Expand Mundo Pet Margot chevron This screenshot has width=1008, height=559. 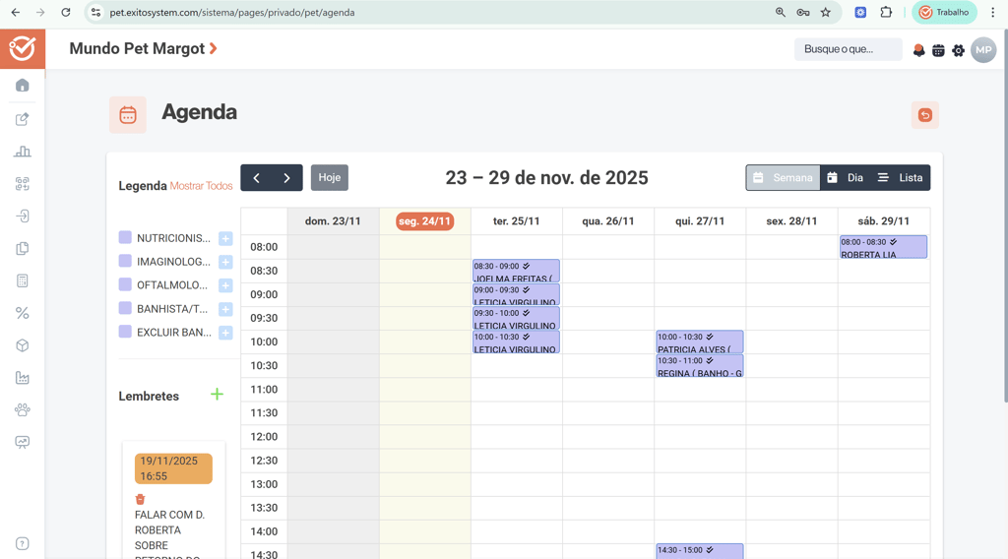pos(214,48)
